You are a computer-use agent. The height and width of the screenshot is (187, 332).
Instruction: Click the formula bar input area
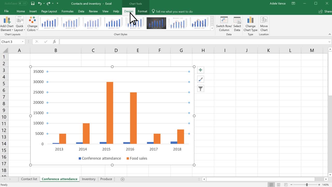pyautogui.click(x=193, y=42)
